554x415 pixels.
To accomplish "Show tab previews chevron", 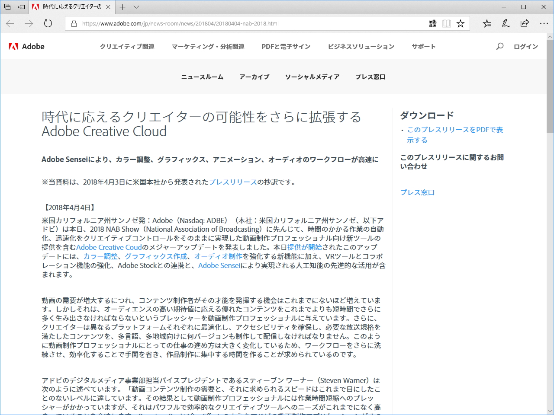I will tap(136, 7).
